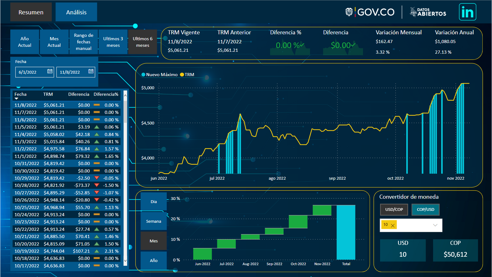
Task: Click the Datos Abiertos logo
Action: 428,12
